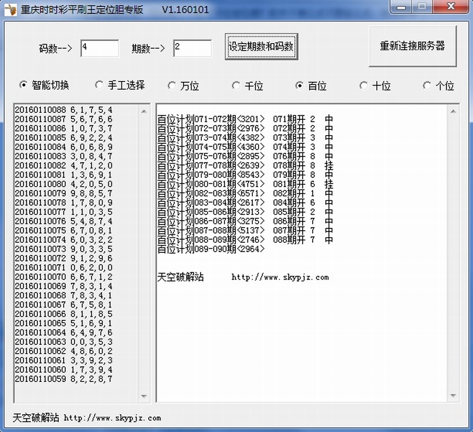Minimize the application window
This screenshot has height=432, width=473.
click(x=402, y=6)
